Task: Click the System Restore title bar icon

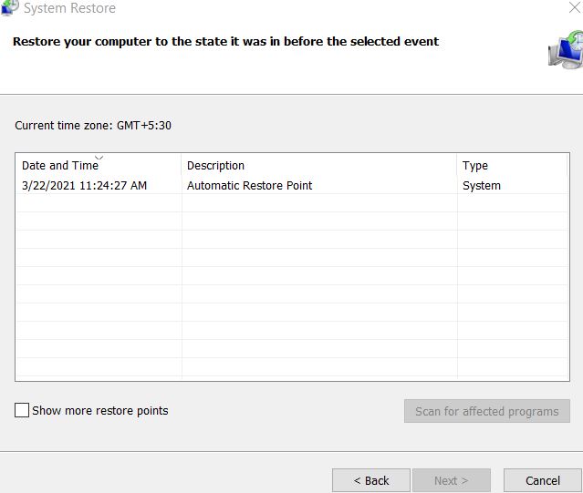Action: 10,7
